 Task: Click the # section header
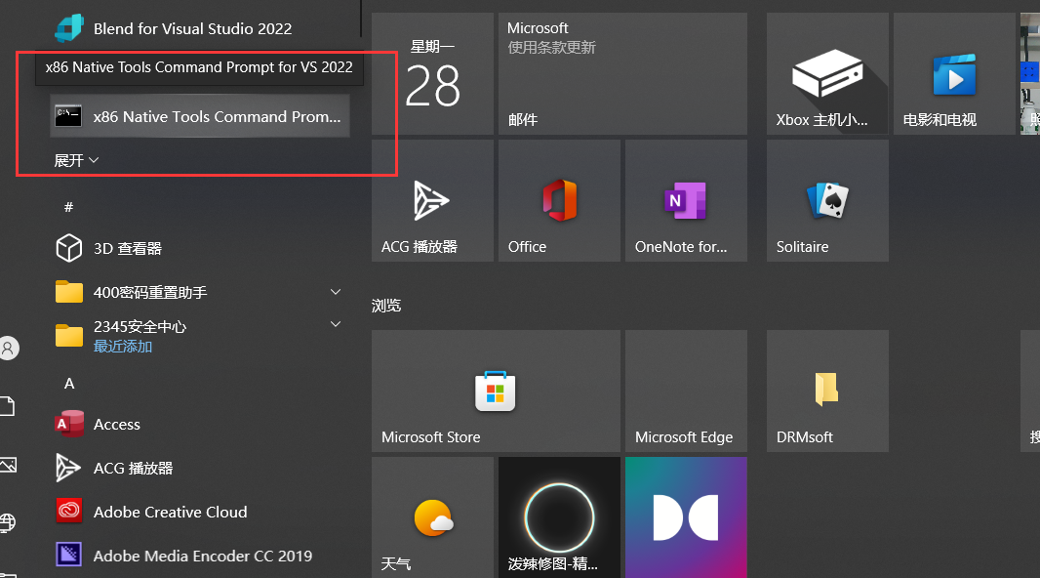[69, 207]
